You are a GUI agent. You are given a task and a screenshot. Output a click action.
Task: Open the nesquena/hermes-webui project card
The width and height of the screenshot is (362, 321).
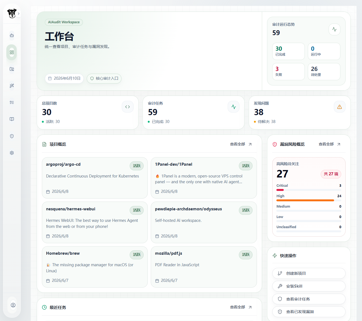(x=95, y=222)
